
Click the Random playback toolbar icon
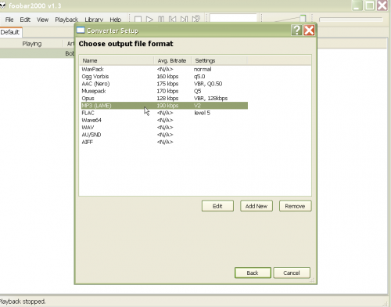[196, 19]
